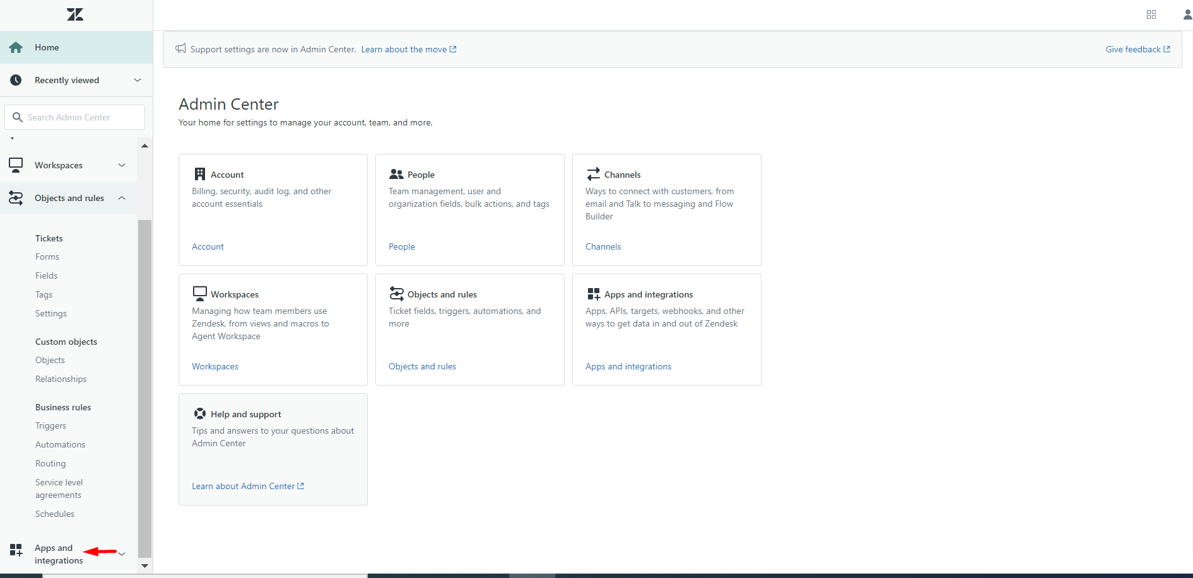Screen dimensions: 1193x578
Task: Click the Give feedback link
Action: tap(1138, 49)
